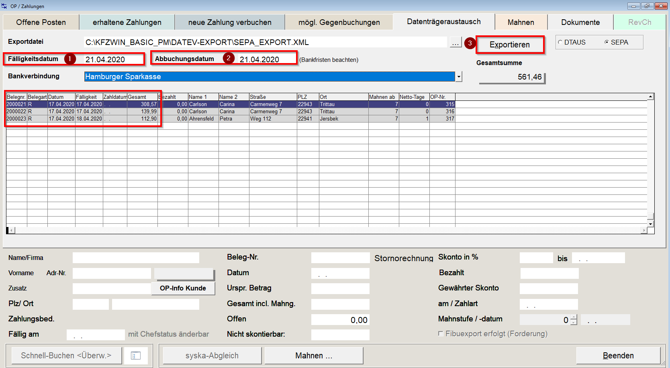Browse for export file with ... button
Image resolution: width=670 pixels, height=368 pixels.
456,42
